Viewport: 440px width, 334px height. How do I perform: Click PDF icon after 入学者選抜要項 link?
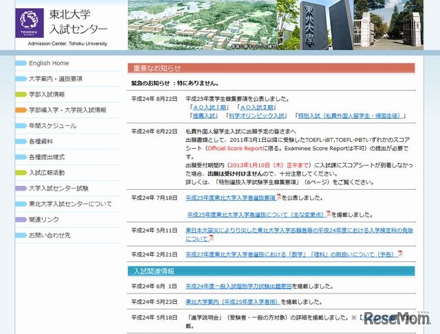[279, 197]
